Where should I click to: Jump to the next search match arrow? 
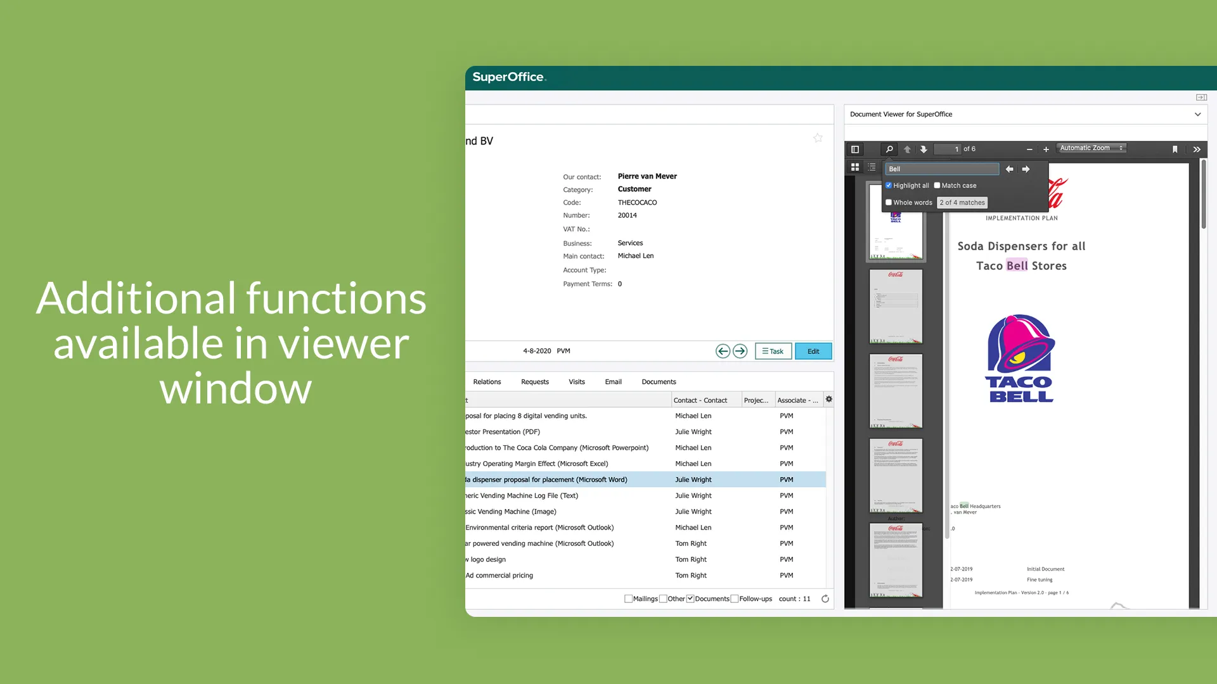1026,169
